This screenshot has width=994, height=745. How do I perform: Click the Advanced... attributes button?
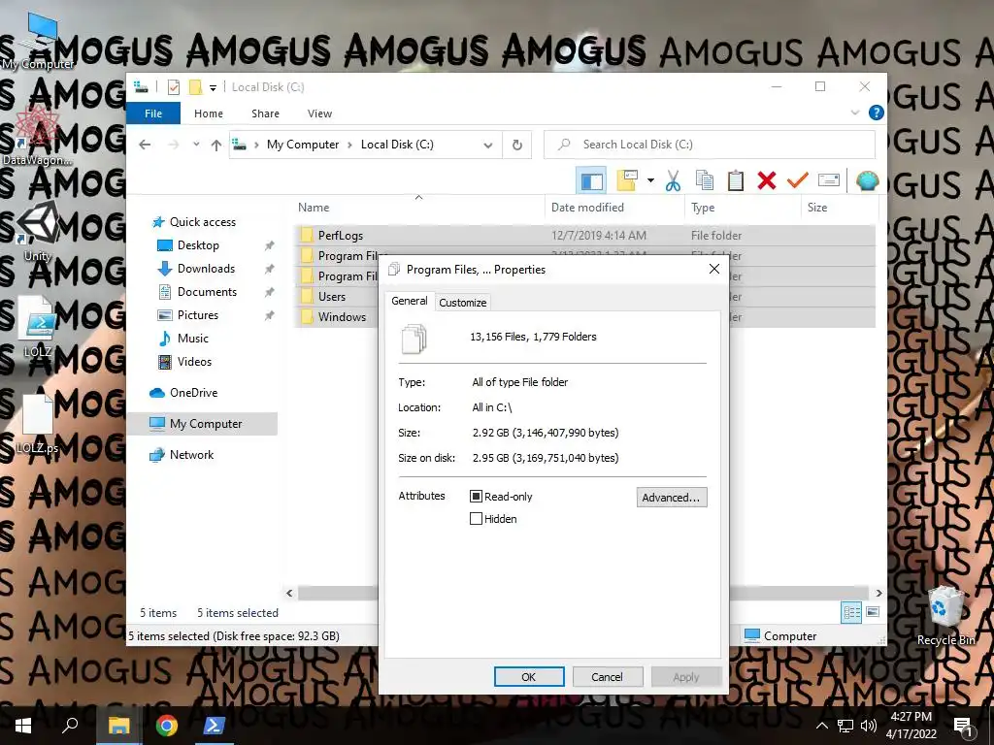pyautogui.click(x=671, y=498)
